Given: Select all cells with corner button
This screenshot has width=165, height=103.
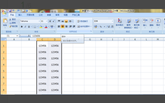Looking at the screenshot, I should pyautogui.click(x=4, y=40).
